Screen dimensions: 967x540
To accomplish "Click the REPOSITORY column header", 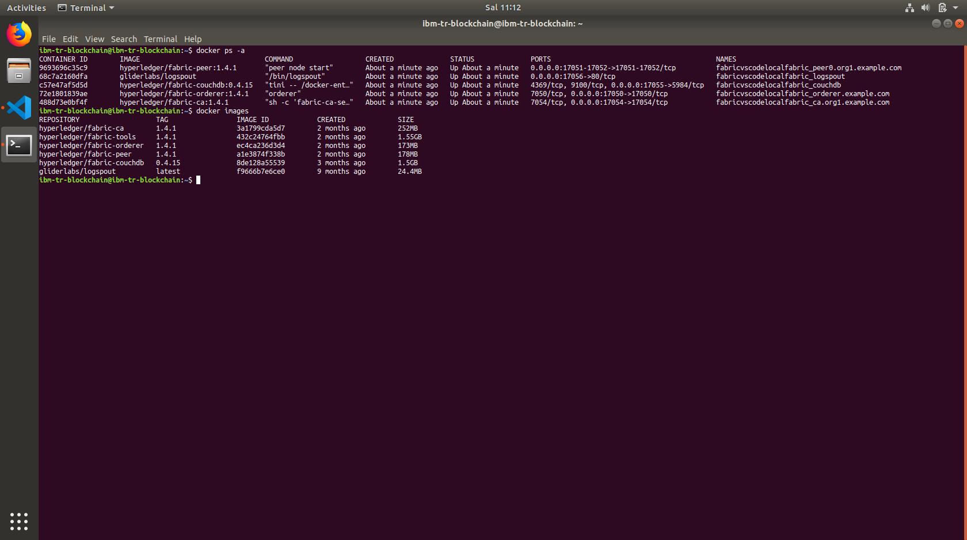I will (x=59, y=120).
